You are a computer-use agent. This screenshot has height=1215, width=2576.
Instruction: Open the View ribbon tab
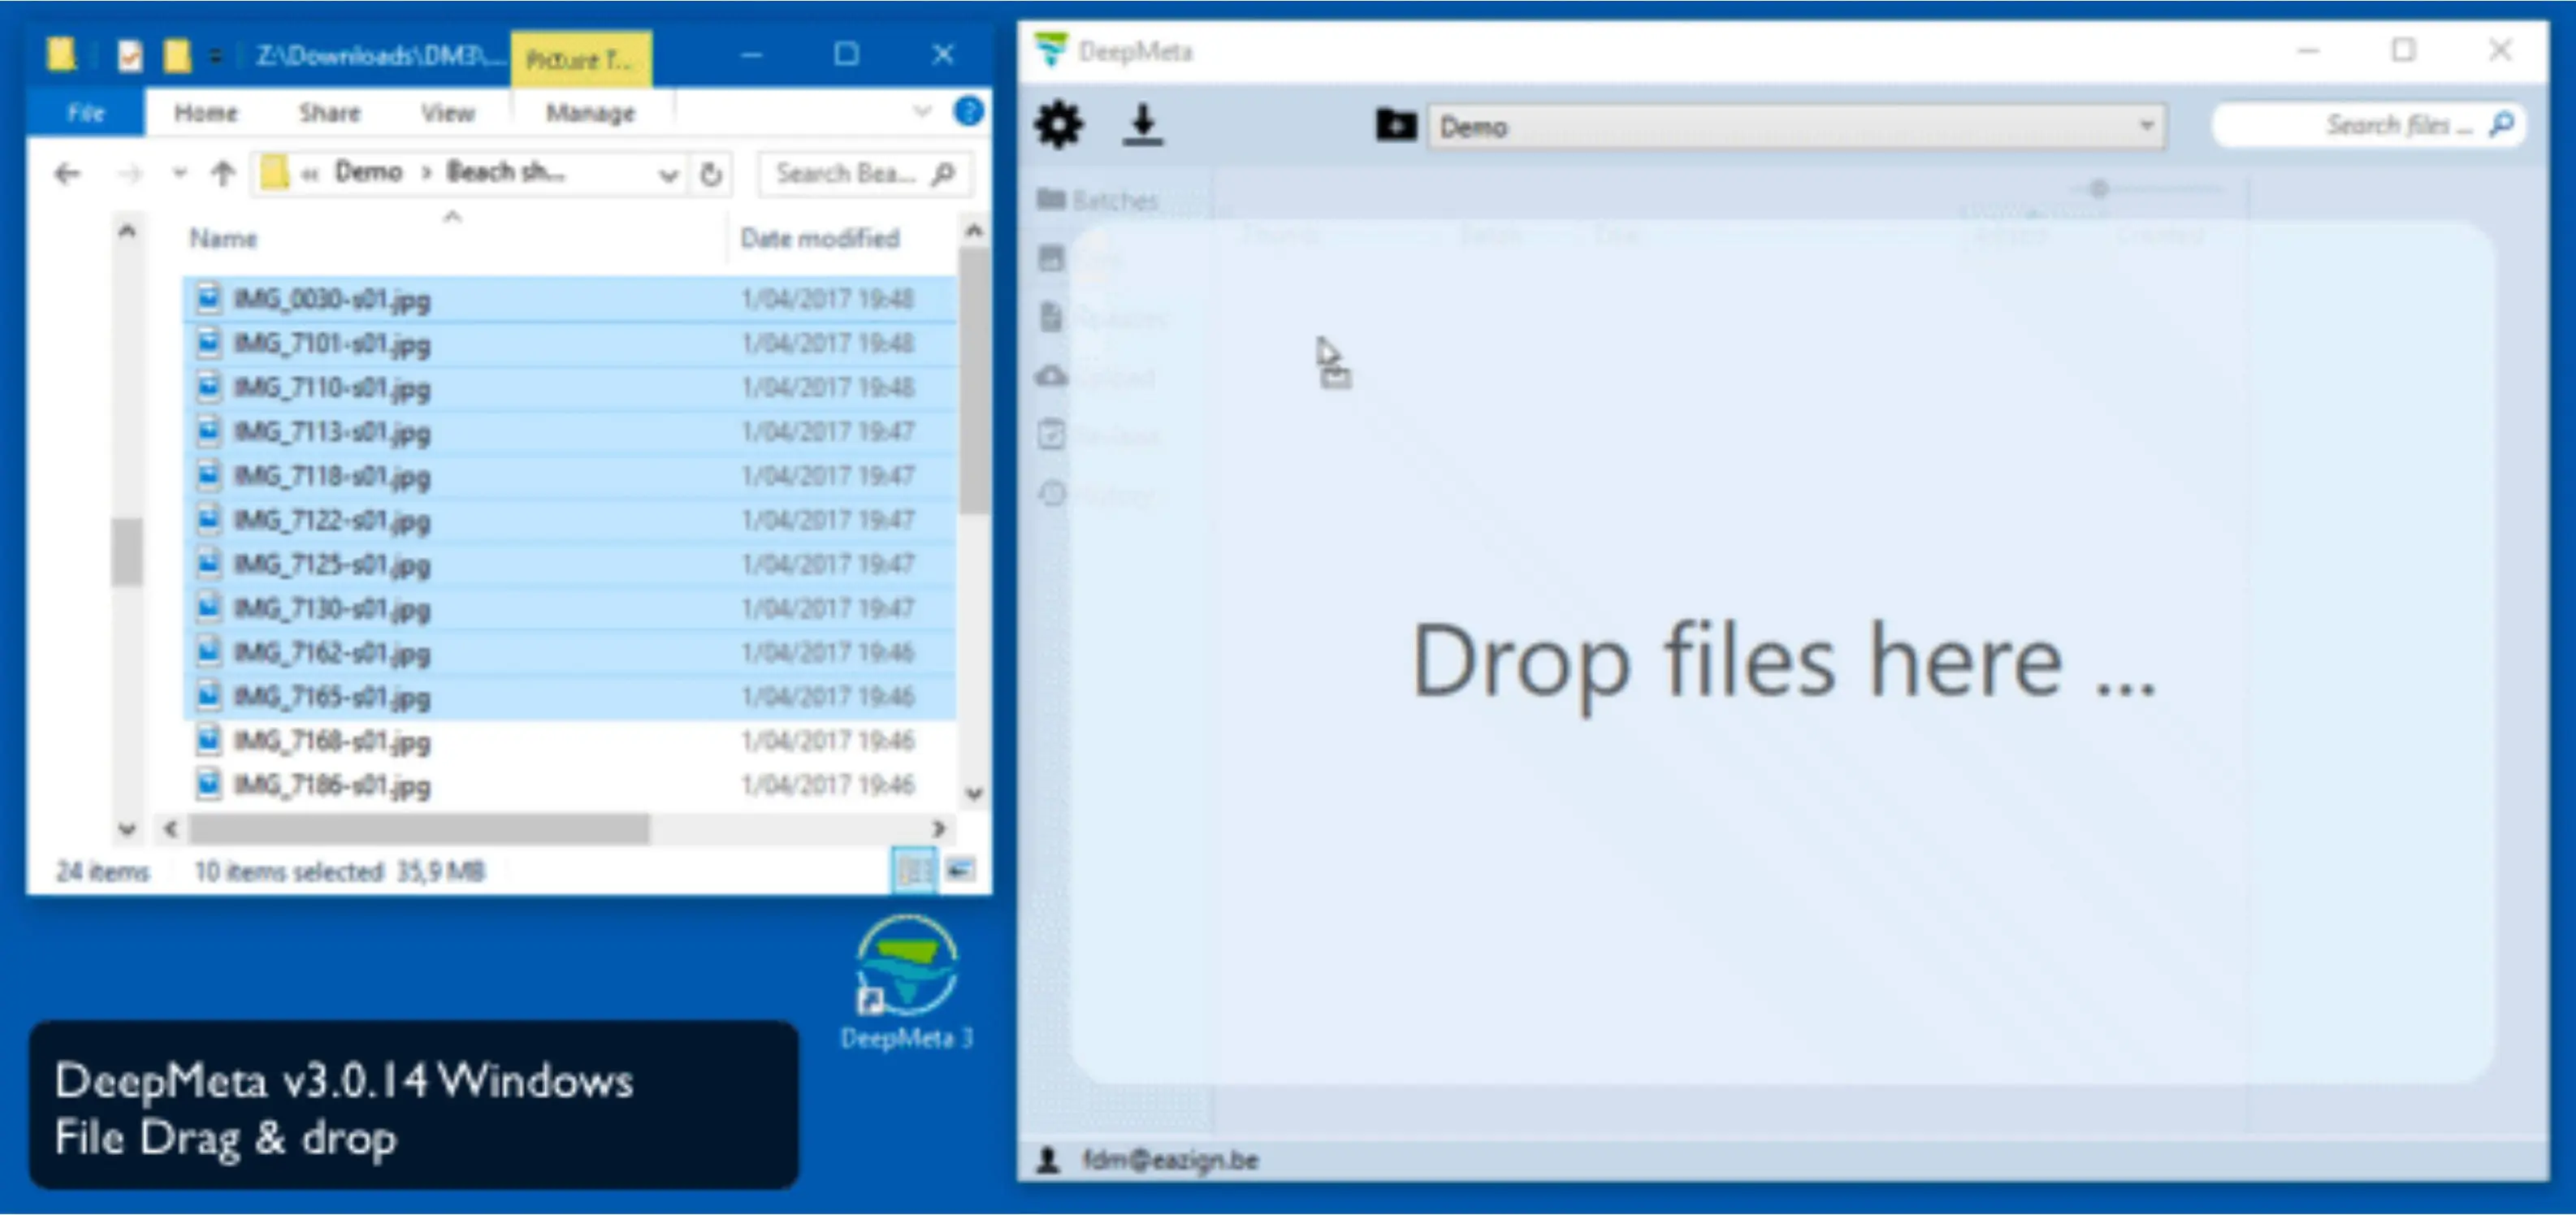447,113
